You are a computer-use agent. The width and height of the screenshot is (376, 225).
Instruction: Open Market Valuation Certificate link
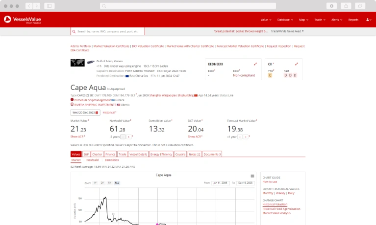pyautogui.click(x=111, y=46)
